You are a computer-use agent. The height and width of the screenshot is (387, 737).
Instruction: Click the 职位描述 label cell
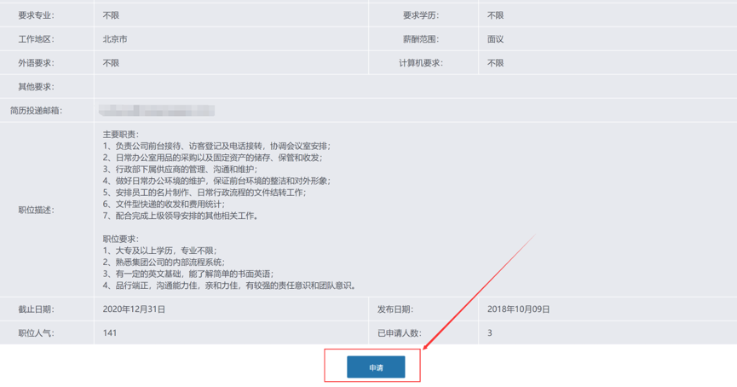click(36, 210)
